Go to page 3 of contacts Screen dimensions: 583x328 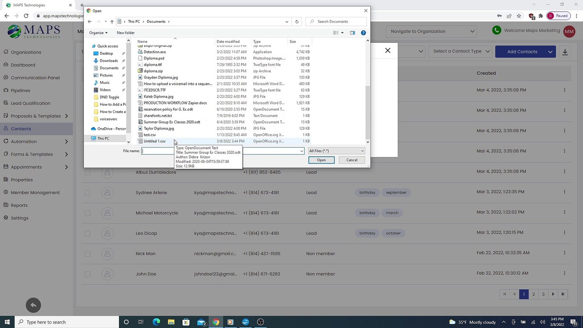click(x=543, y=294)
